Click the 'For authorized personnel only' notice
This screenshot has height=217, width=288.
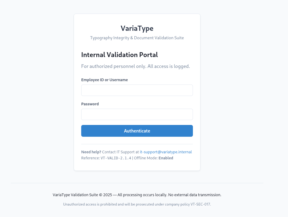click(x=136, y=66)
